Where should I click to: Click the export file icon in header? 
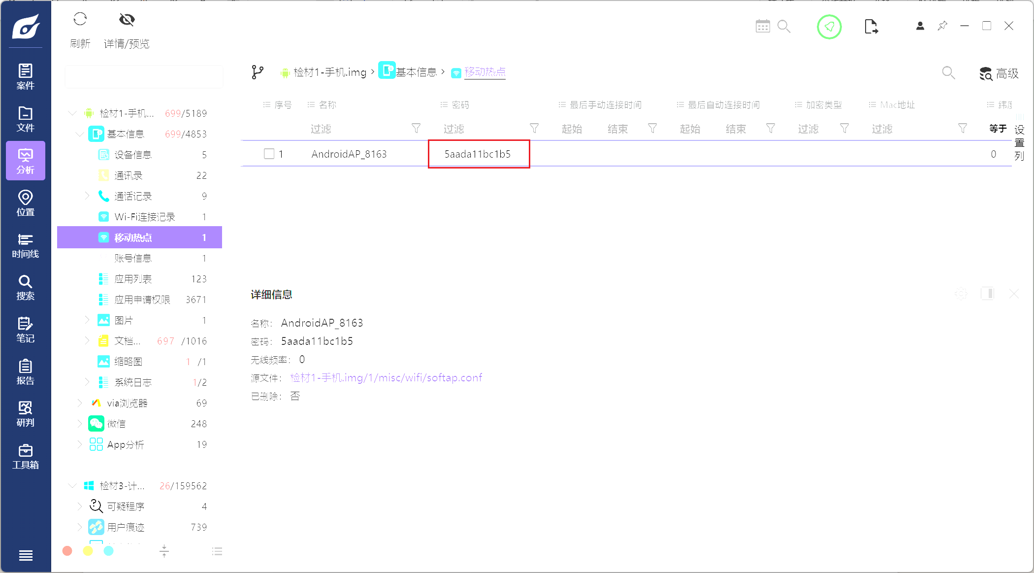pyautogui.click(x=871, y=27)
